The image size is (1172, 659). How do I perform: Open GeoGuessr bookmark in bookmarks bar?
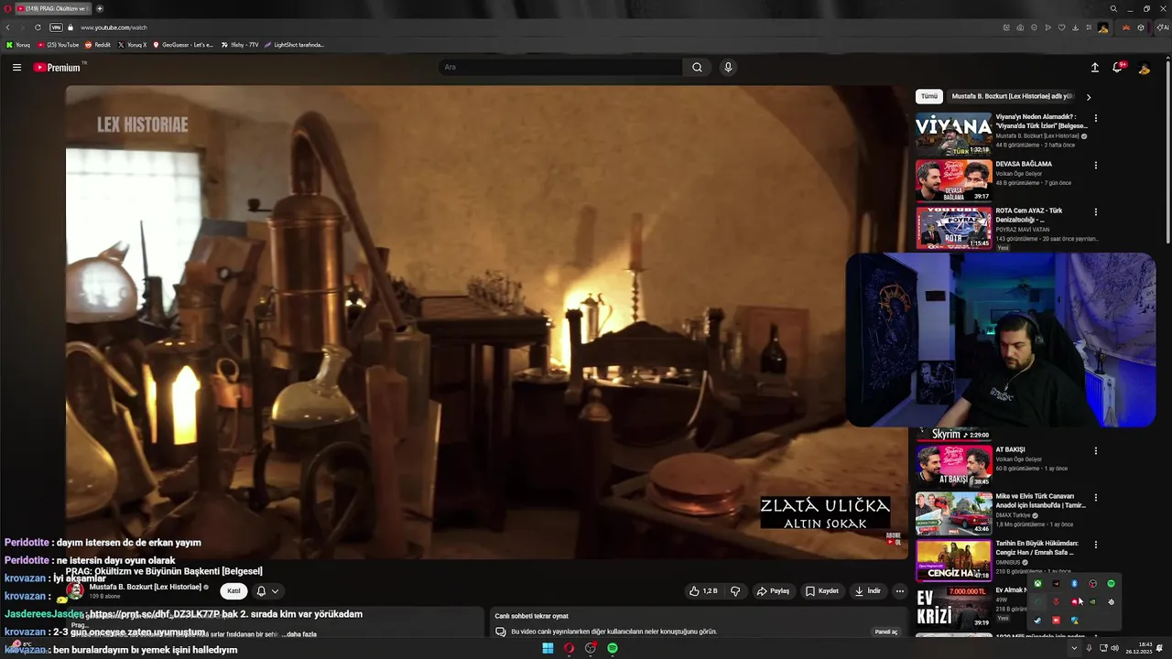pyautogui.click(x=183, y=45)
